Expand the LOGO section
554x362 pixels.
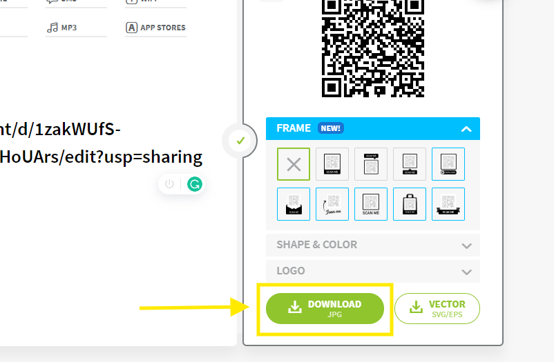tap(373, 271)
